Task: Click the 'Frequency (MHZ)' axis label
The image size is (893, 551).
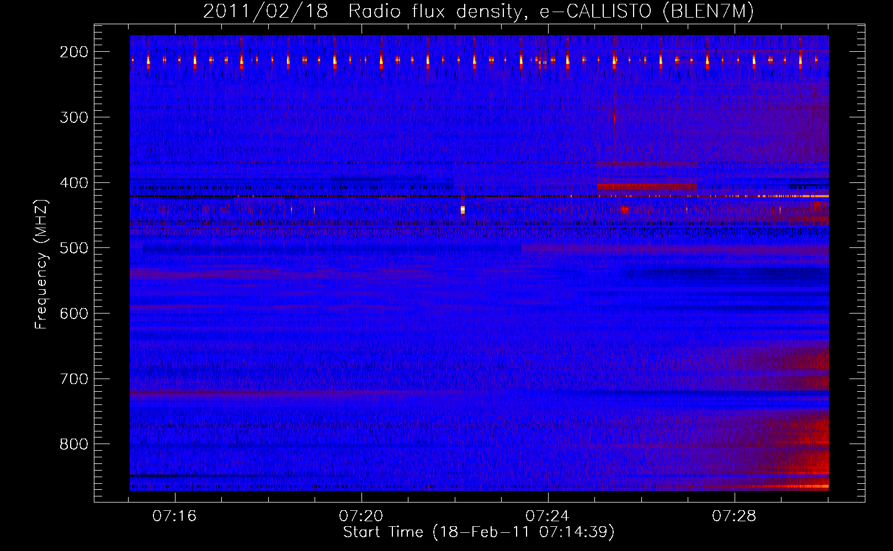Action: coord(41,264)
